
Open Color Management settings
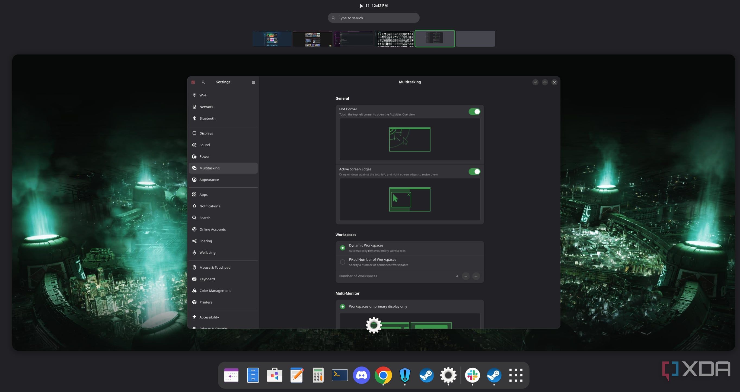(x=223, y=291)
